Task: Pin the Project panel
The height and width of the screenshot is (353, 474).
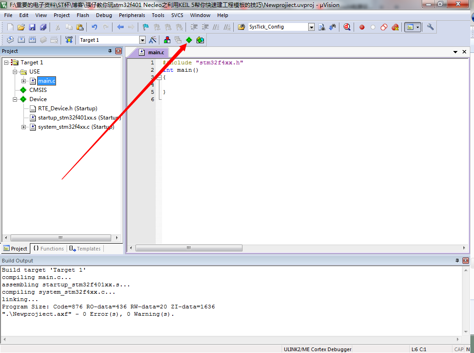Action: coord(110,51)
